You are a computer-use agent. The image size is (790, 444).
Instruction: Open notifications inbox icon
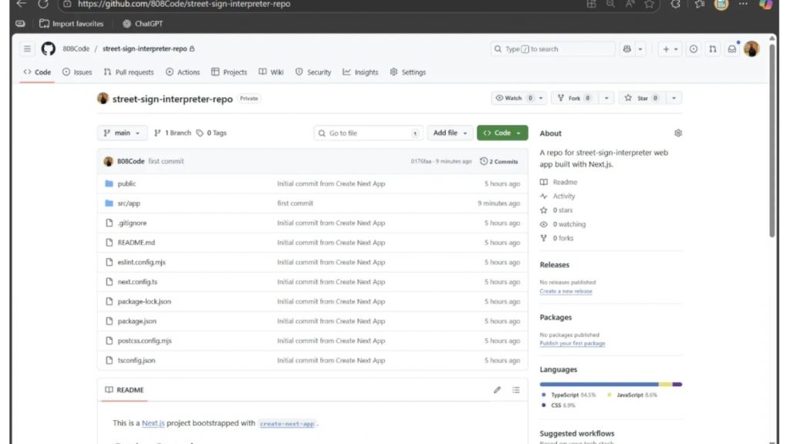pyautogui.click(x=733, y=49)
